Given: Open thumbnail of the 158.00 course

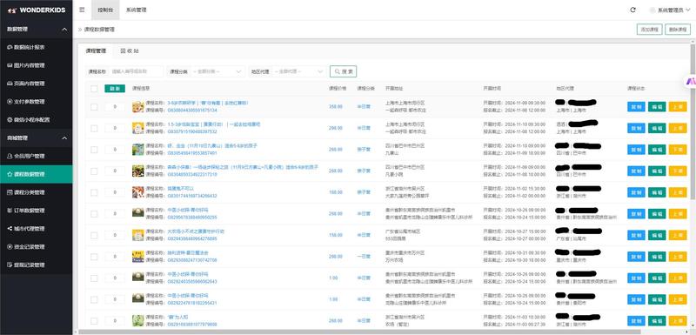Looking at the screenshot, I should [138, 235].
